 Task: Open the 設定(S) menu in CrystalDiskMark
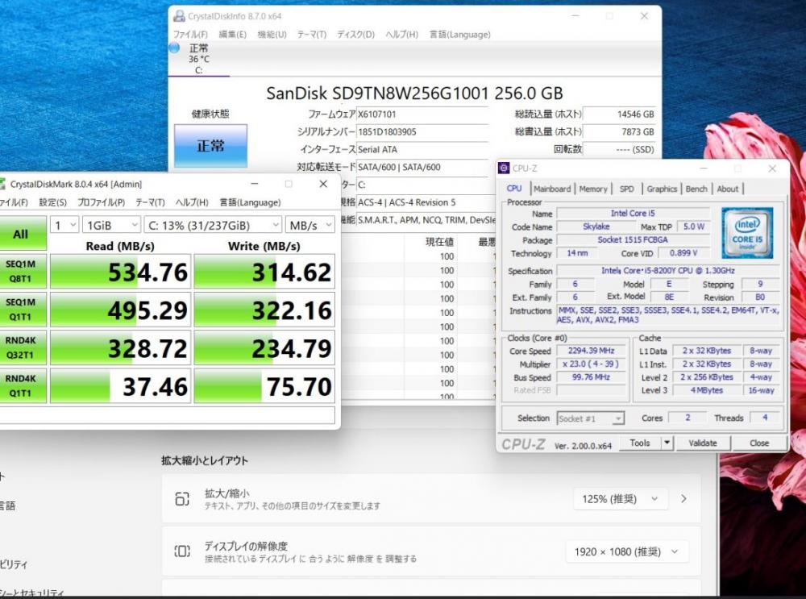pos(53,202)
